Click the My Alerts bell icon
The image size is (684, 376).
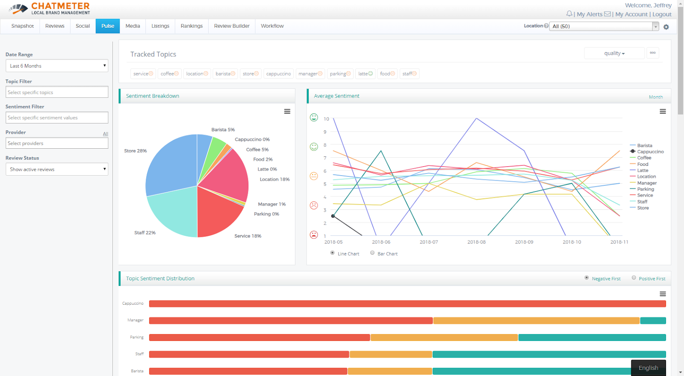coord(569,14)
